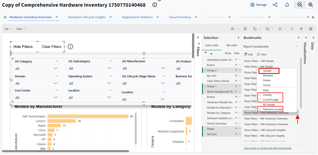The height and width of the screenshot is (155, 318).
Task: Click the Manage gear button
Action: pyautogui.click(x=258, y=5)
